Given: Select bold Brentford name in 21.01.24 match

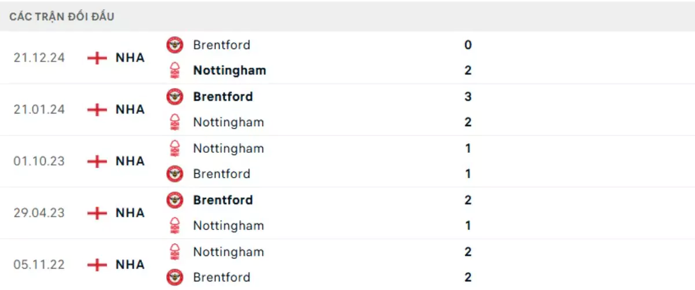Looking at the screenshot, I should tap(223, 97).
